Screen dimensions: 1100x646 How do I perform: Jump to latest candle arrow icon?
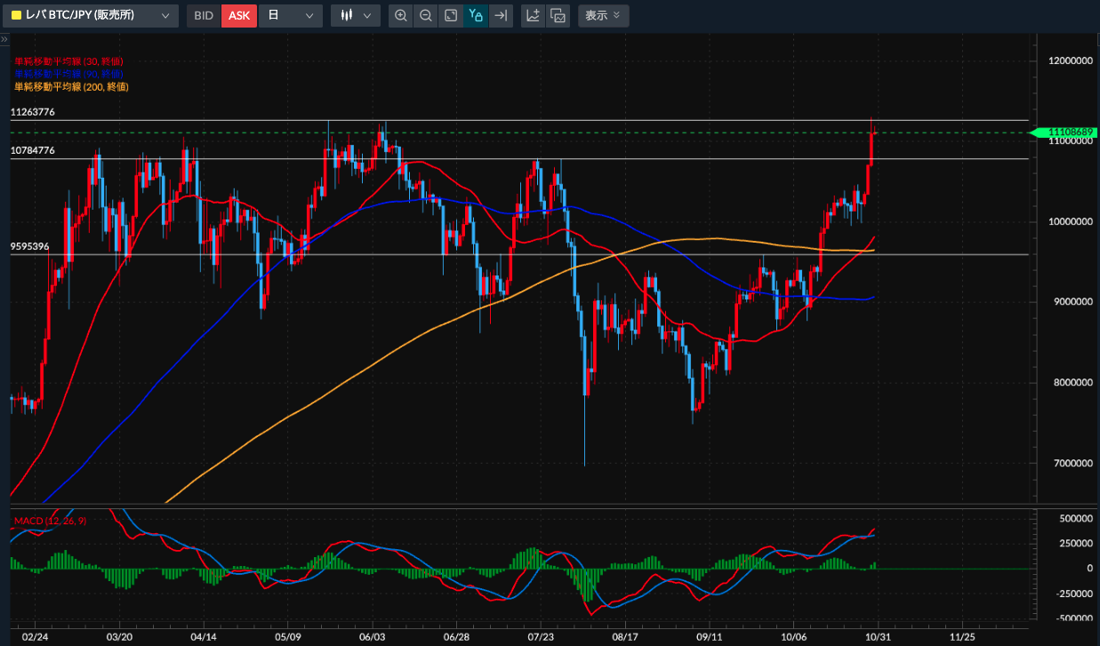[x=501, y=15]
